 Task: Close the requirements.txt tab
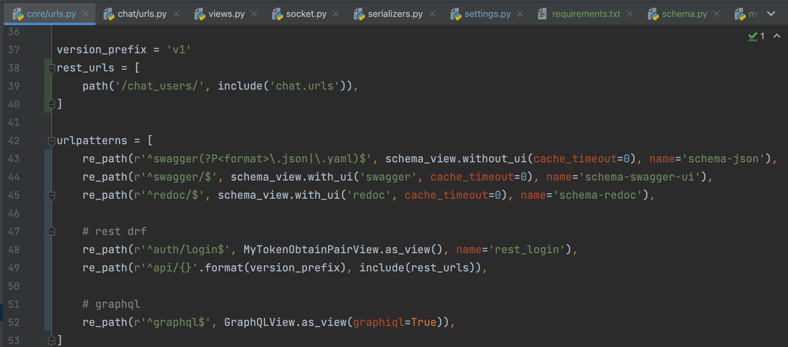[x=630, y=14]
